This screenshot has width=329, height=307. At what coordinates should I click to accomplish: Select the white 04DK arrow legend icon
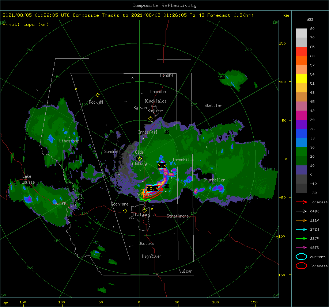pos(301,211)
